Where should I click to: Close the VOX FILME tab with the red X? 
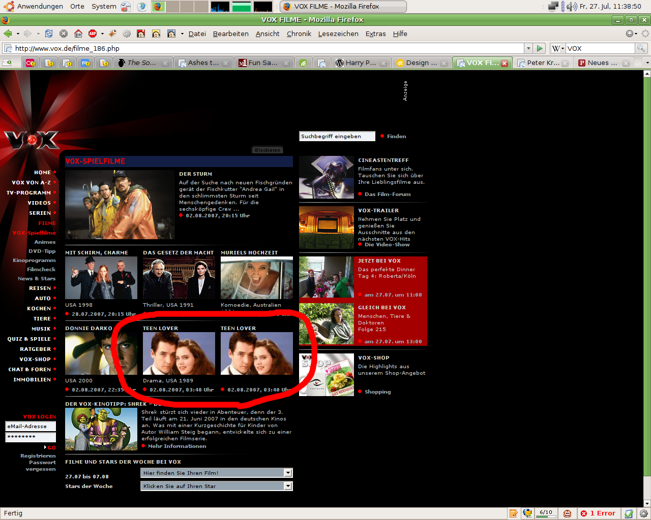[505, 63]
